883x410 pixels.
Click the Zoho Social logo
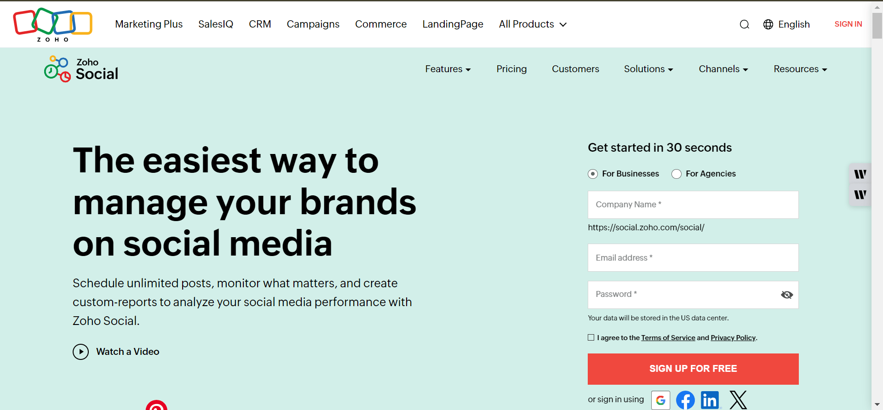pos(81,69)
